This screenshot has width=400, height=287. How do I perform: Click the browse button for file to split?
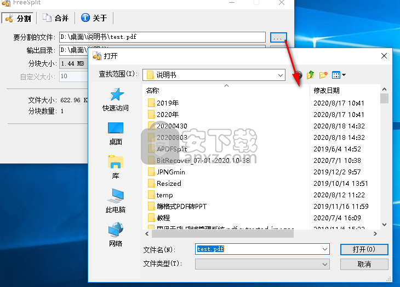(278, 37)
